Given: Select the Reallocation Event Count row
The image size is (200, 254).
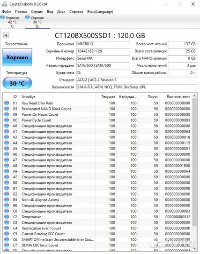Looking at the screenshot, I should [x=97, y=228].
